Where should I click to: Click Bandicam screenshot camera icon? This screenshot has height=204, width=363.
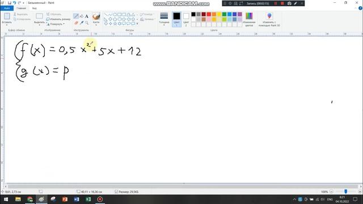coord(289,3)
